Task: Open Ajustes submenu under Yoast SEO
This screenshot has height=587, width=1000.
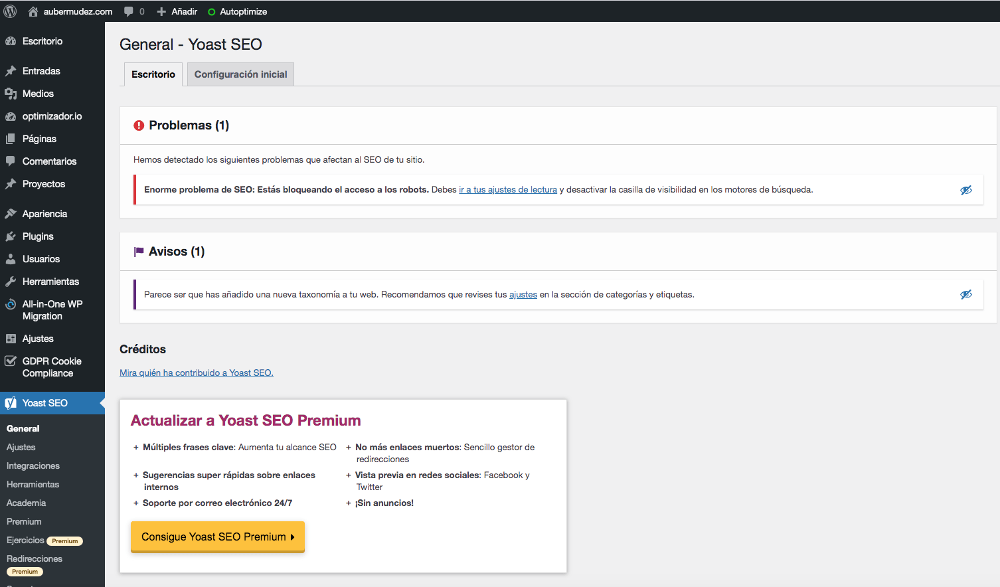Action: (21, 448)
